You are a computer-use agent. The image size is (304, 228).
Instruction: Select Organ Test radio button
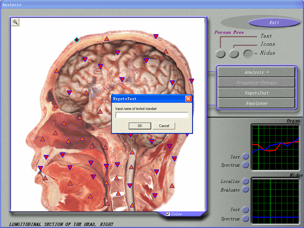pos(245,156)
